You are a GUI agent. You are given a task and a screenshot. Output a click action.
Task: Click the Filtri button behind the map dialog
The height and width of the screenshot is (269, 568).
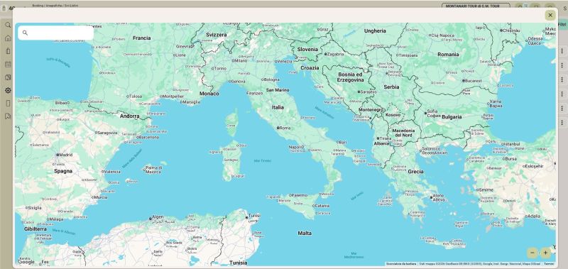coord(562,24)
